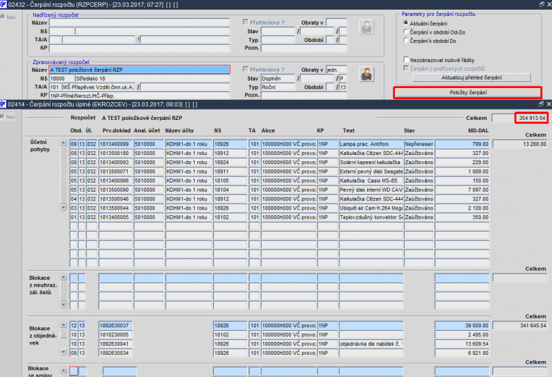Select Čerpání v období Od-Do option
The width and height of the screenshot is (552, 377).
tap(406, 32)
